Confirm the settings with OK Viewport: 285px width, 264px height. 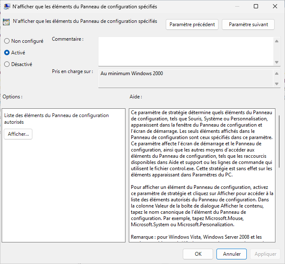coord(198,254)
